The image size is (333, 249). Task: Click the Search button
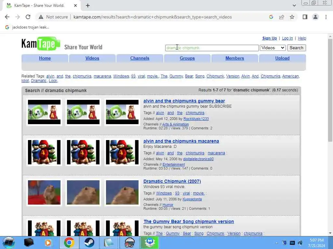[297, 48]
